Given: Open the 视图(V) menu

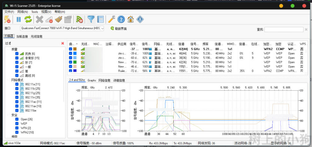Looking at the screenshot, I should (46, 12).
